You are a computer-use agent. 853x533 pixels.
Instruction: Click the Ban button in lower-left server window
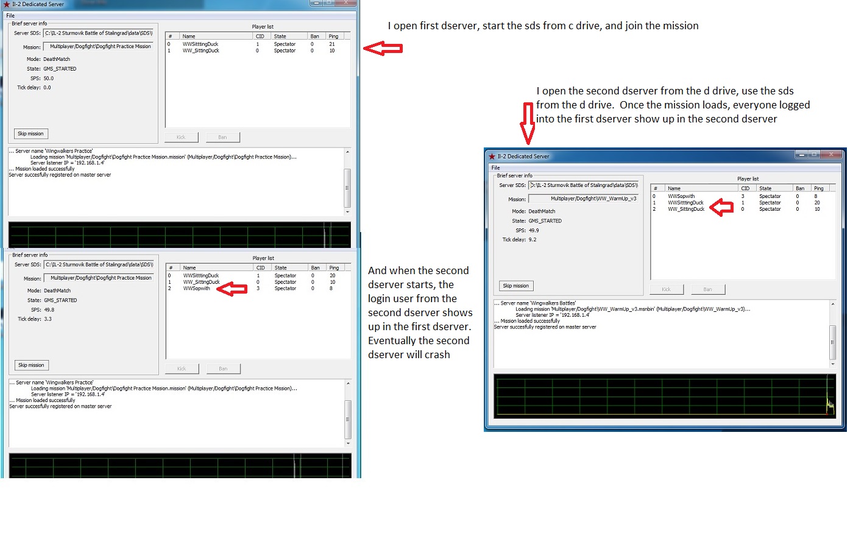tap(223, 369)
